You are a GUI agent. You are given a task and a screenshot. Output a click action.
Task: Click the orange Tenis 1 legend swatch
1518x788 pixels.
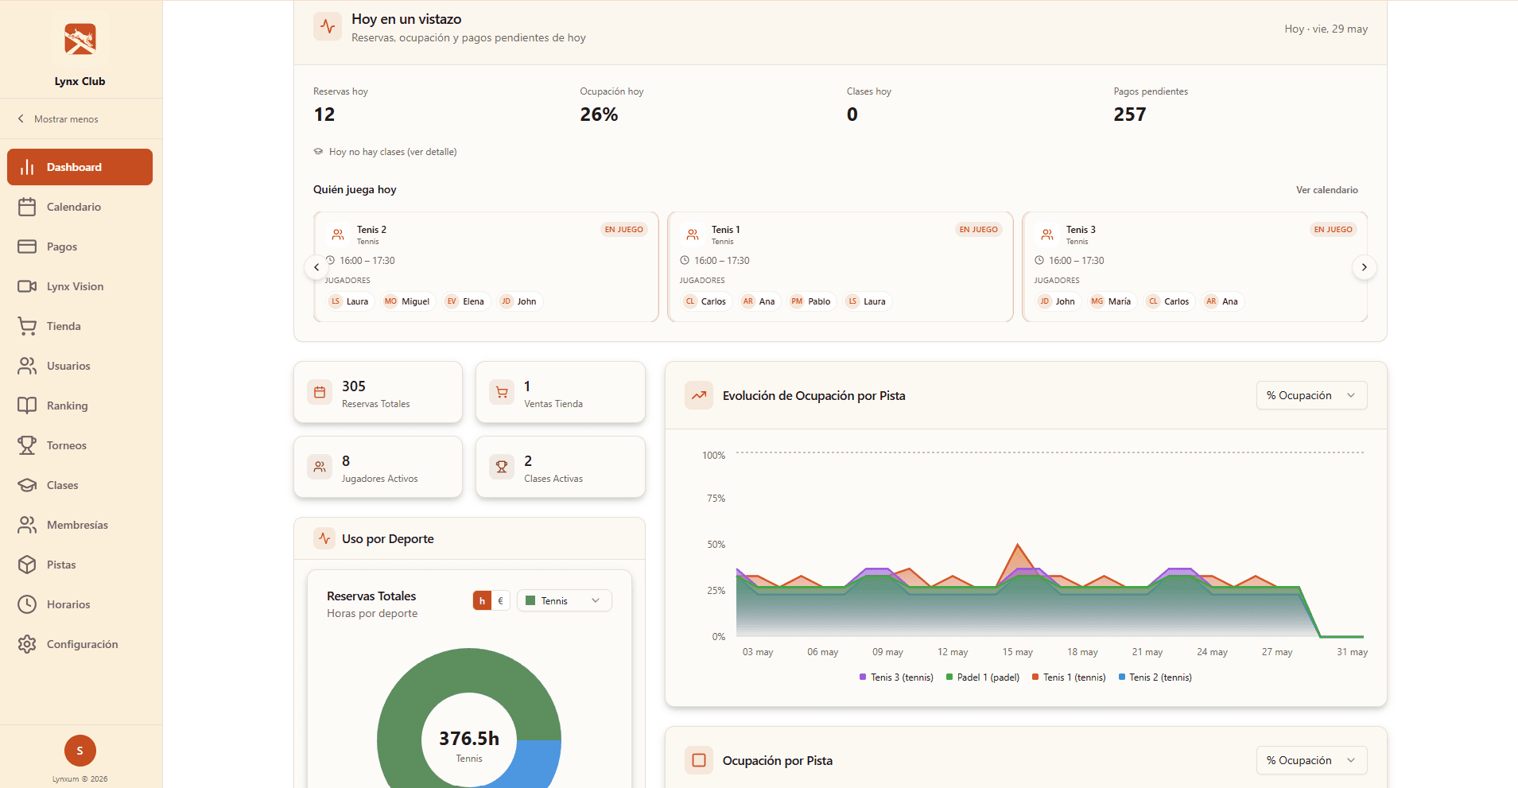tap(1035, 677)
